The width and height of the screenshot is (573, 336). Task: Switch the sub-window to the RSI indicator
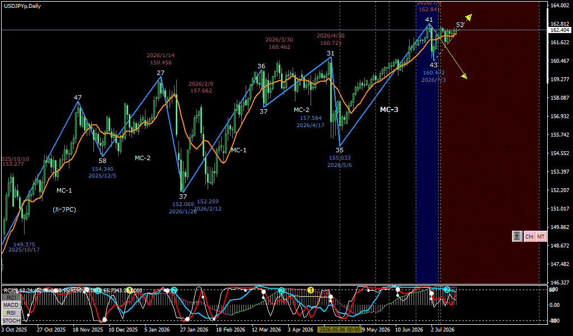pyautogui.click(x=11, y=313)
